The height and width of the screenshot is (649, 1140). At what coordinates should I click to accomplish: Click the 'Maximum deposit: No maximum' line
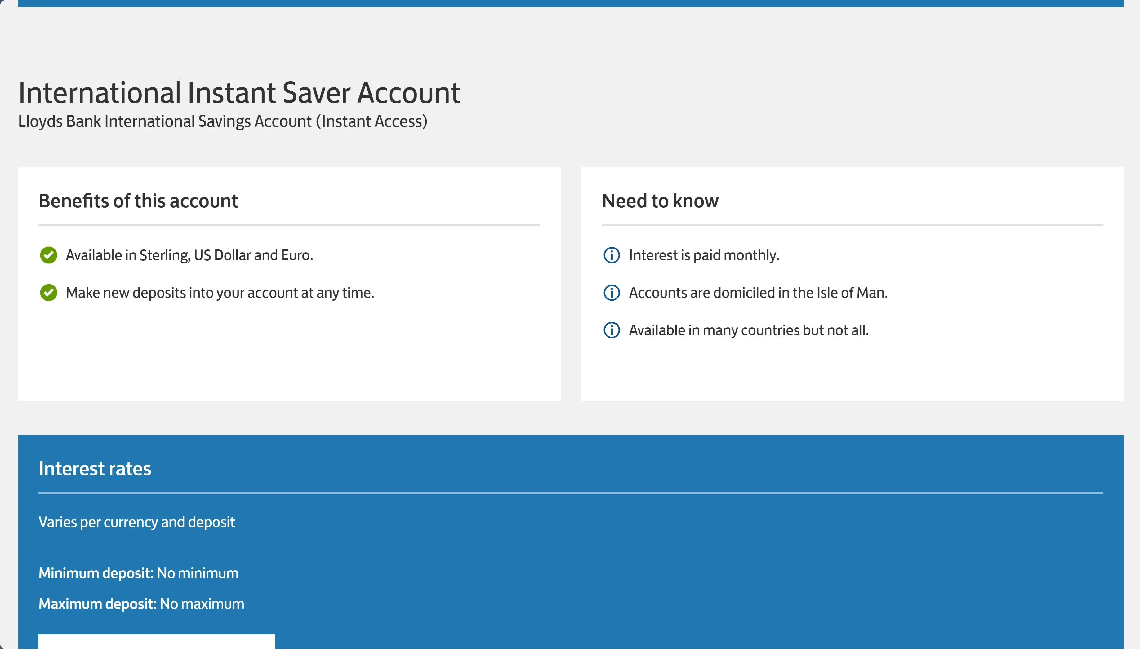click(x=141, y=603)
